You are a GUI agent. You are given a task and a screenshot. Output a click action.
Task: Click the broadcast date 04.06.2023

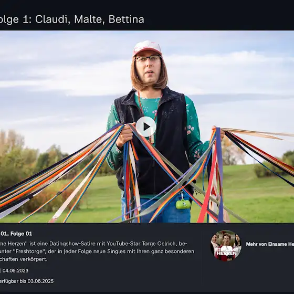click(x=15, y=270)
